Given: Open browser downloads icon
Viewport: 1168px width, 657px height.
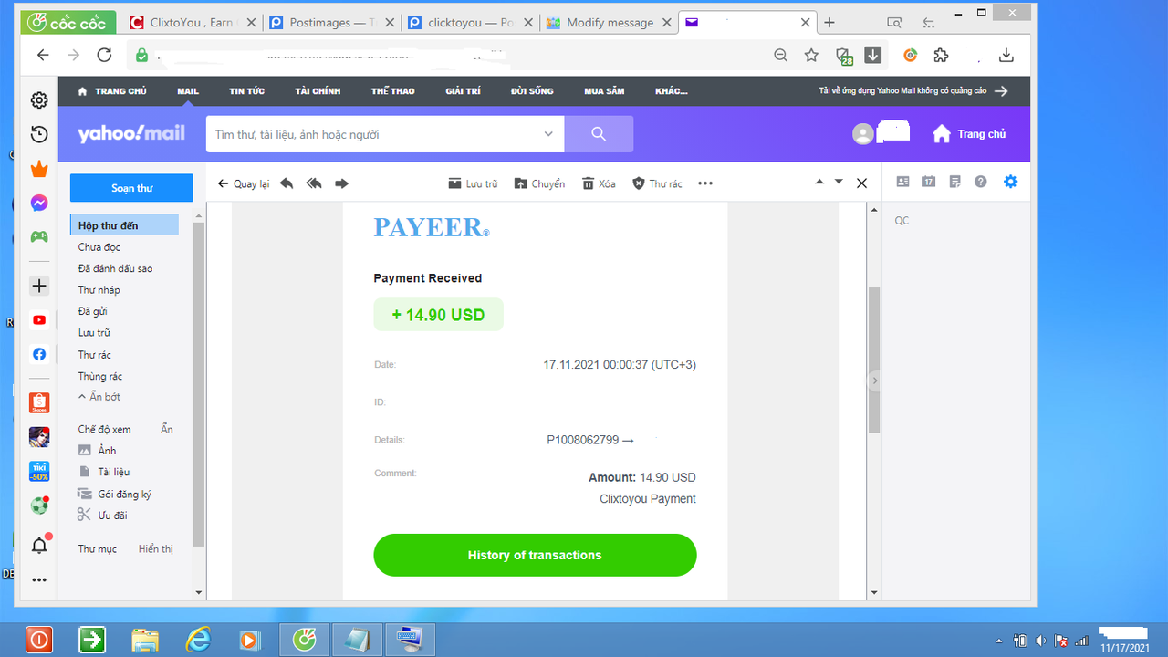Looking at the screenshot, I should pos(1006,55).
